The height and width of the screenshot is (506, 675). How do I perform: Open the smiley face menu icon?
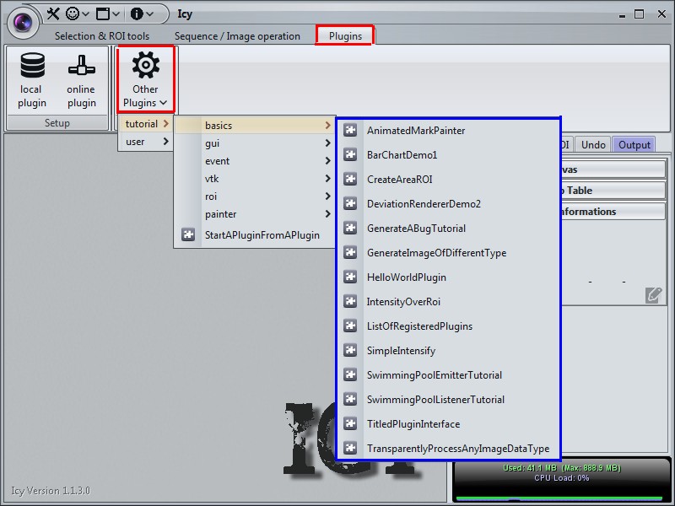73,13
